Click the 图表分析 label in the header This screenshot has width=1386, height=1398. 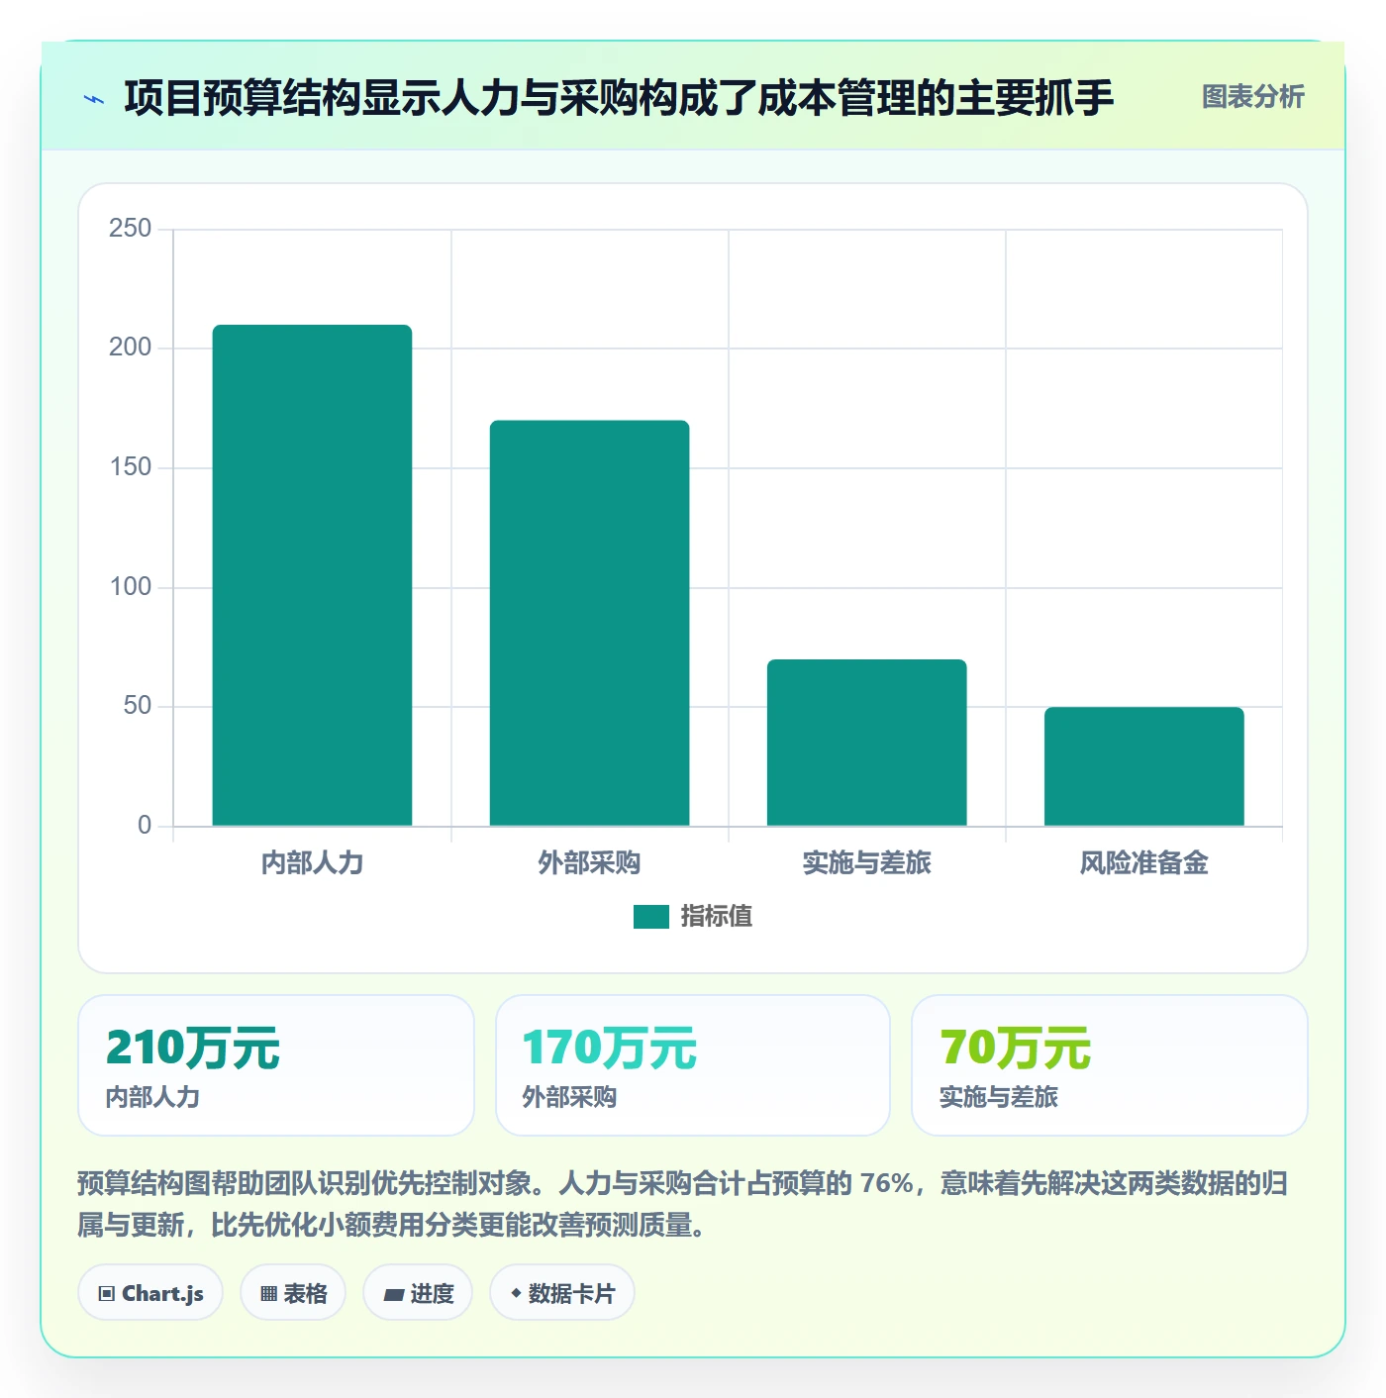click(1252, 97)
